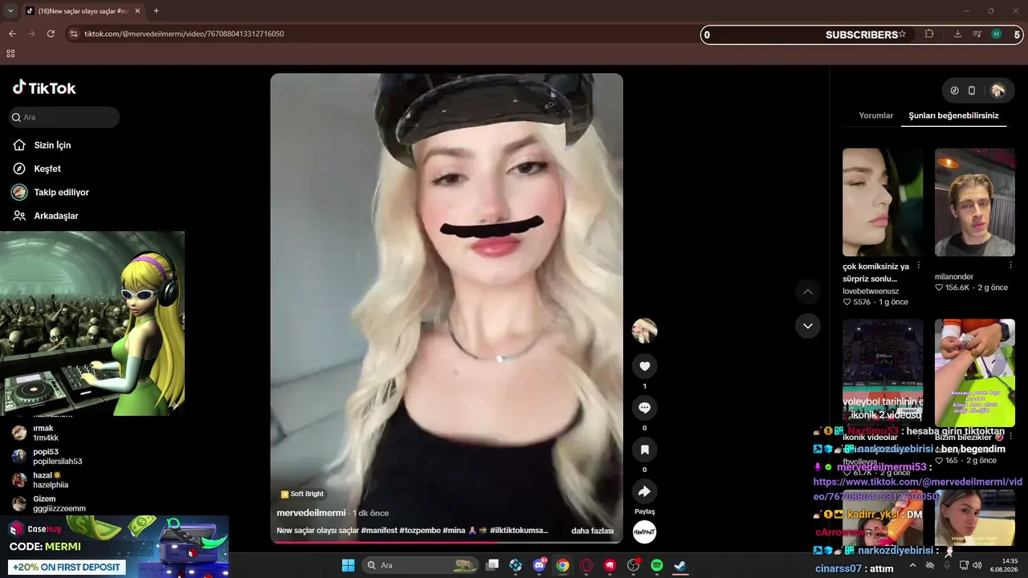Screen dimensions: 1028x578
Task: Focus the TikTok Ara search box
Action: [65, 117]
